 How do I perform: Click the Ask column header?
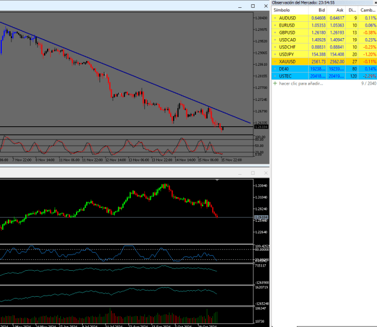pyautogui.click(x=340, y=10)
